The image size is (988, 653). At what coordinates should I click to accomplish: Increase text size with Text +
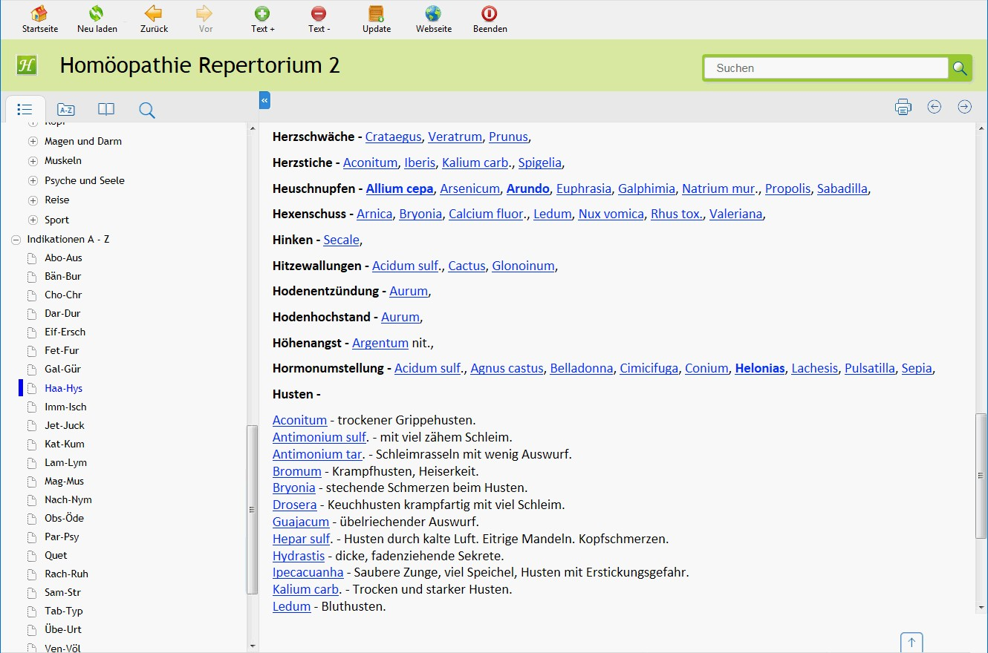(x=262, y=14)
